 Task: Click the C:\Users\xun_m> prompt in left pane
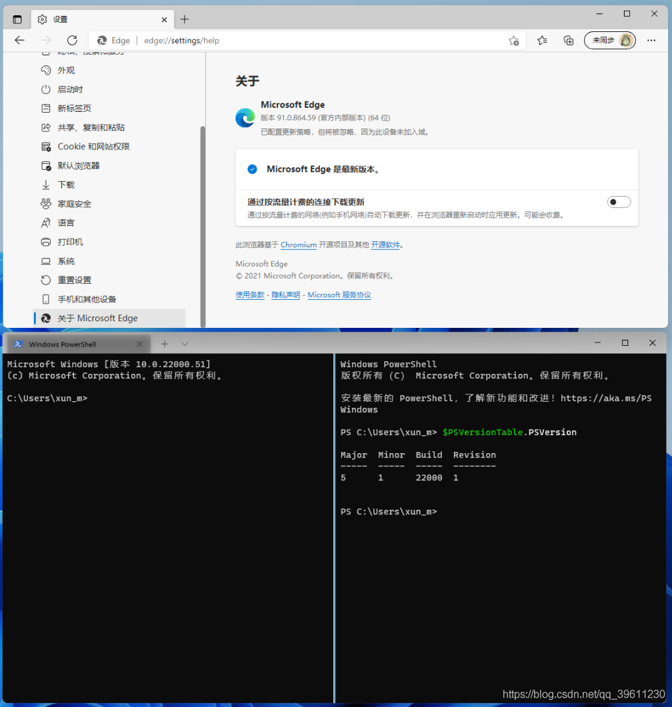(x=47, y=398)
